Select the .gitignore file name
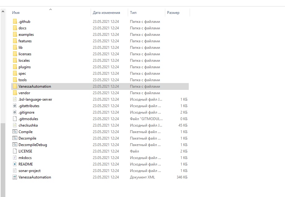Viewport: 285px width, 197px height. (26, 112)
